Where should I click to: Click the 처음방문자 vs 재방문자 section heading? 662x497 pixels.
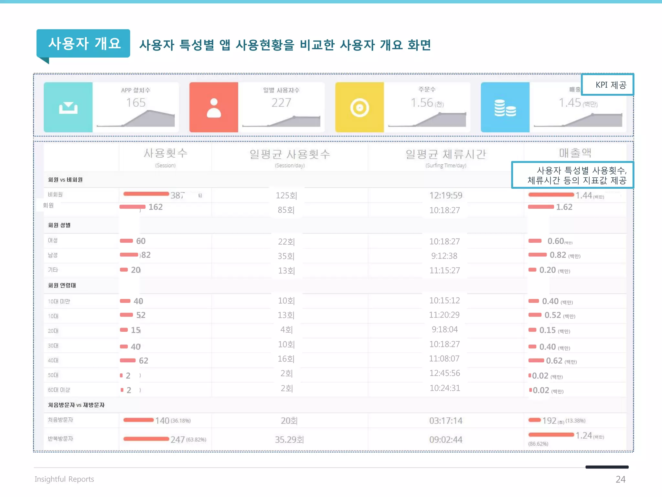76,405
